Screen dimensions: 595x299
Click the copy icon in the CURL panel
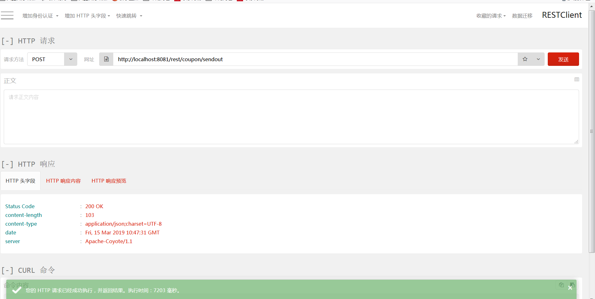click(x=561, y=285)
